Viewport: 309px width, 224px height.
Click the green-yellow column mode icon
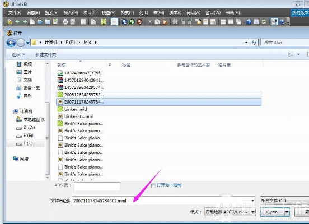(104, 21)
